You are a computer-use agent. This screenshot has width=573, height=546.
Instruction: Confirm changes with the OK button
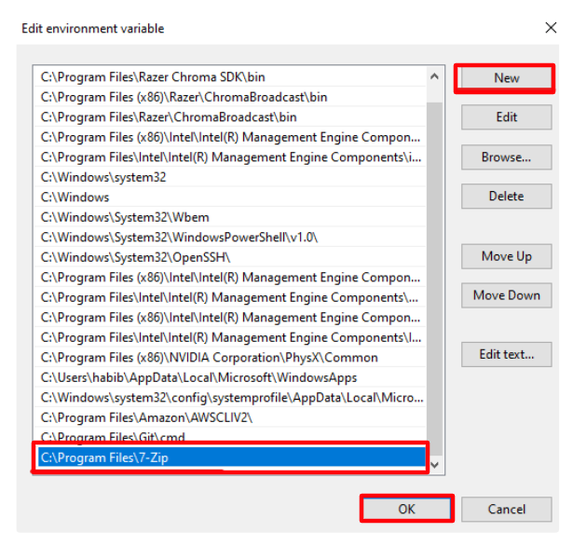click(x=406, y=510)
